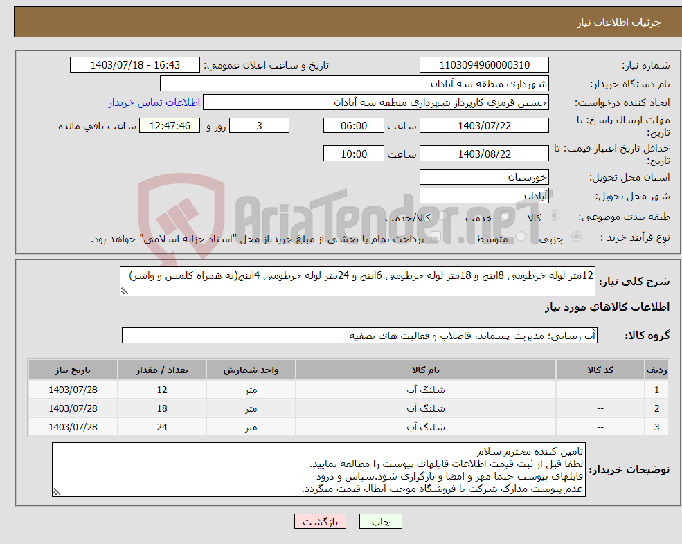Click row number 2 cell
This screenshot has width=682, height=544.
click(657, 408)
